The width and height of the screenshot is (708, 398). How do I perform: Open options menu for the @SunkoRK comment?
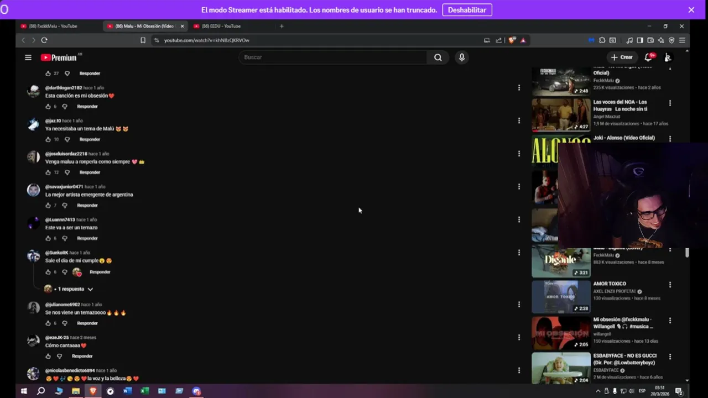click(x=519, y=253)
